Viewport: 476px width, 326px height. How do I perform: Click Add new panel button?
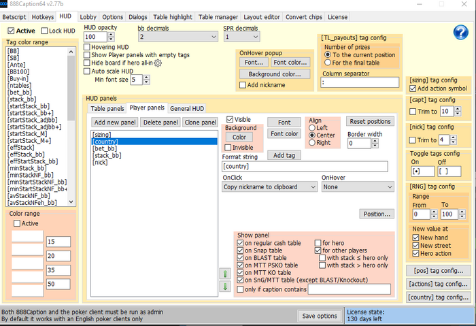tap(115, 122)
